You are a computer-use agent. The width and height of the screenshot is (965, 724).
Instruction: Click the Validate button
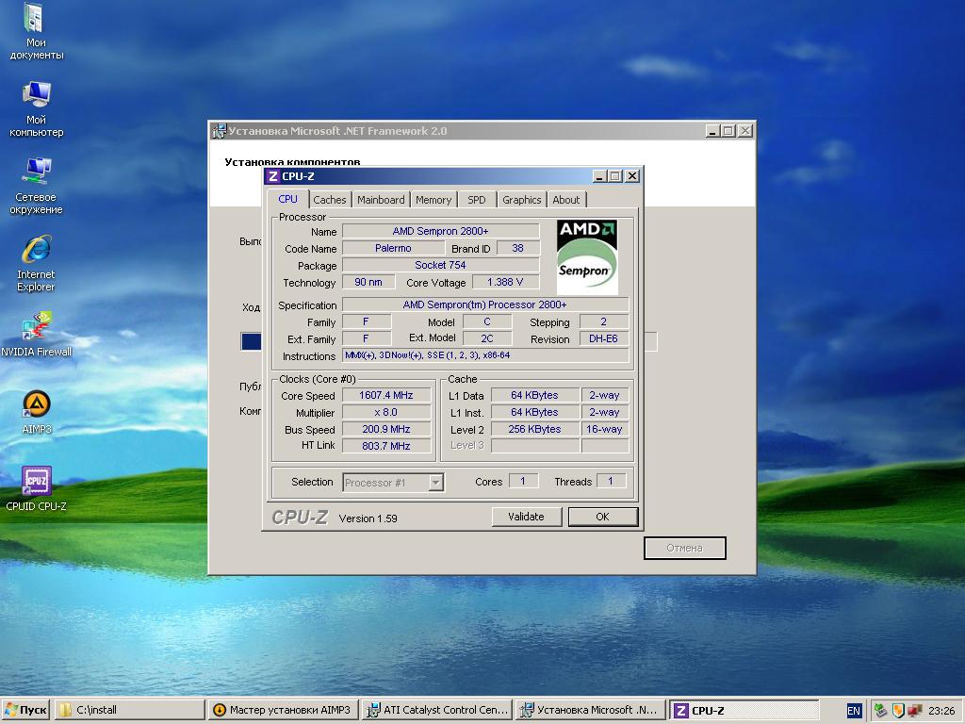coord(526,517)
